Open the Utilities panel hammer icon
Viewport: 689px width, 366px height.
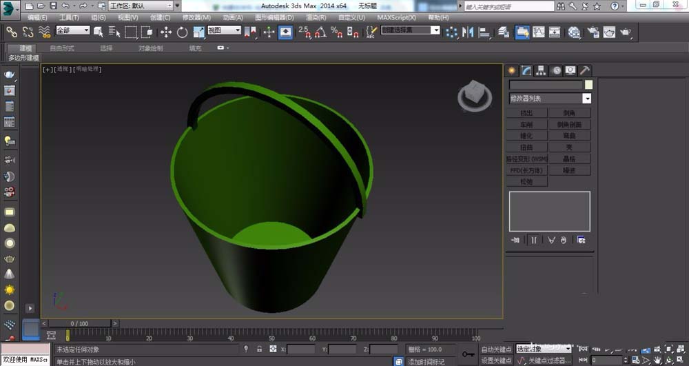(584, 70)
